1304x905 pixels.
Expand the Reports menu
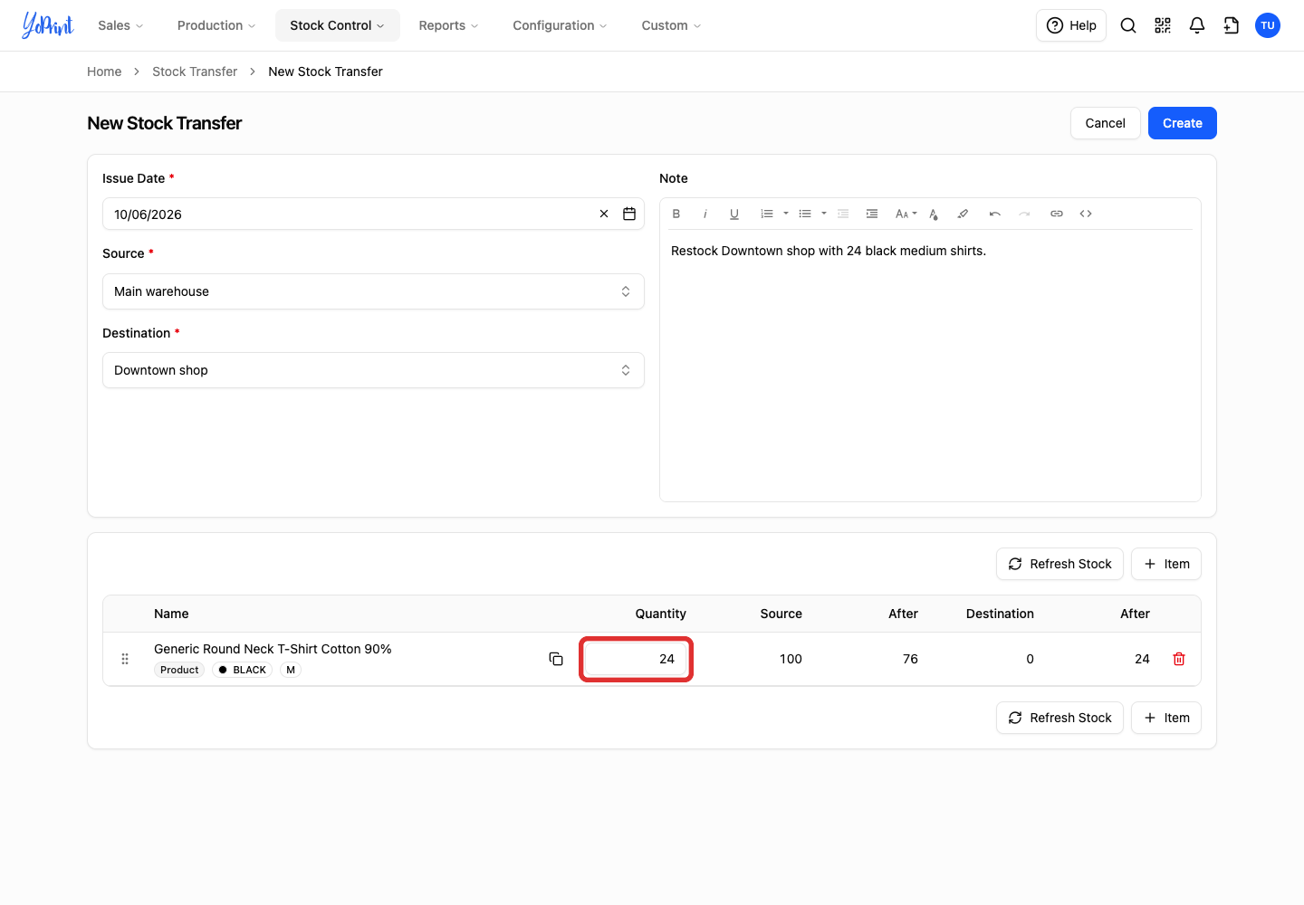click(x=448, y=25)
